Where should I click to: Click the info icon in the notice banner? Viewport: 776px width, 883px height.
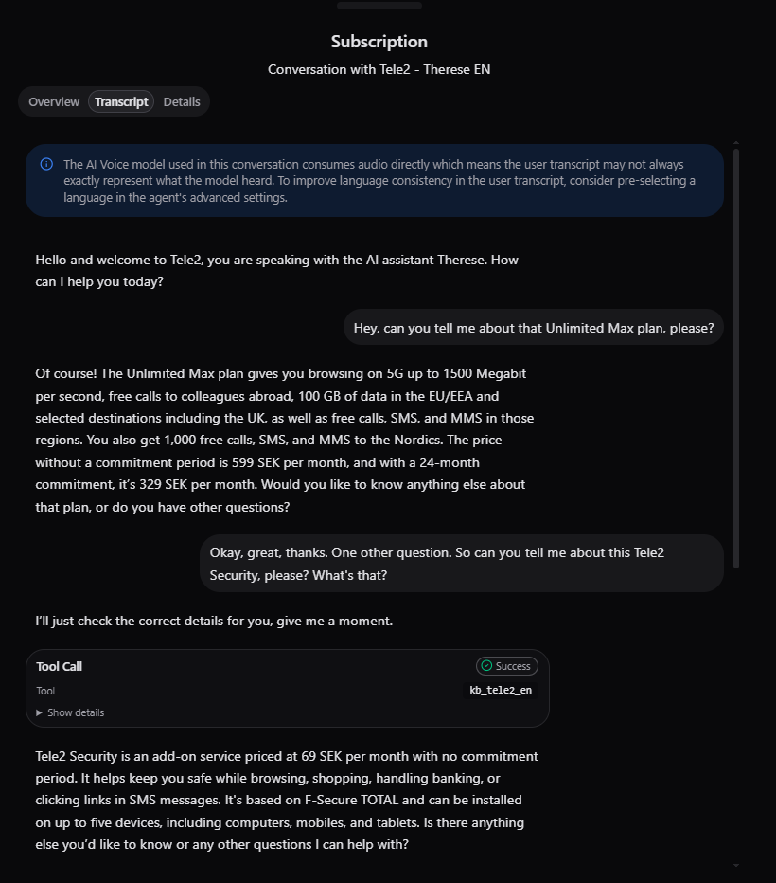46,164
